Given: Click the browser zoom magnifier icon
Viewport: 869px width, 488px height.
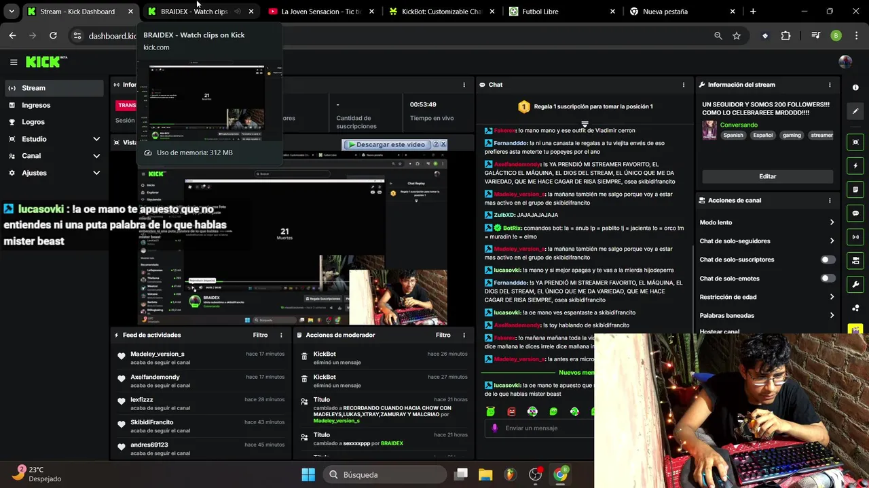Looking at the screenshot, I should point(718,36).
